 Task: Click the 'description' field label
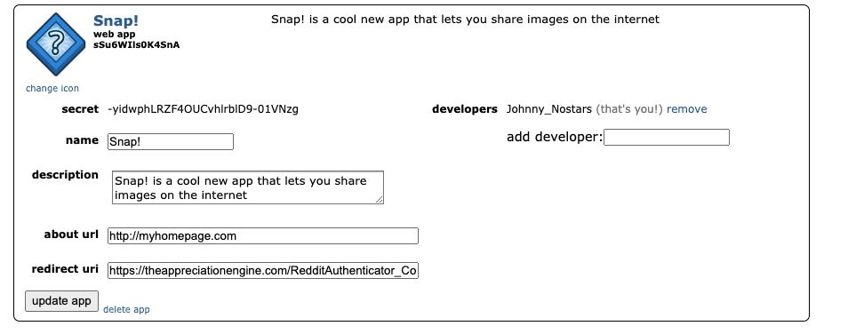click(x=65, y=175)
